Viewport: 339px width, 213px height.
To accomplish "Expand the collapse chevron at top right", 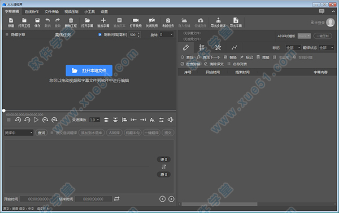I will [x=333, y=11].
